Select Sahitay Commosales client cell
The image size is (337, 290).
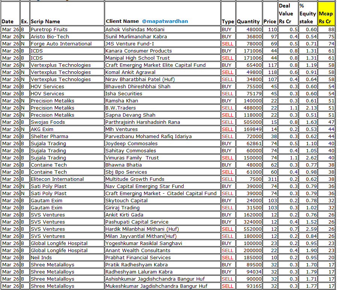(162, 150)
